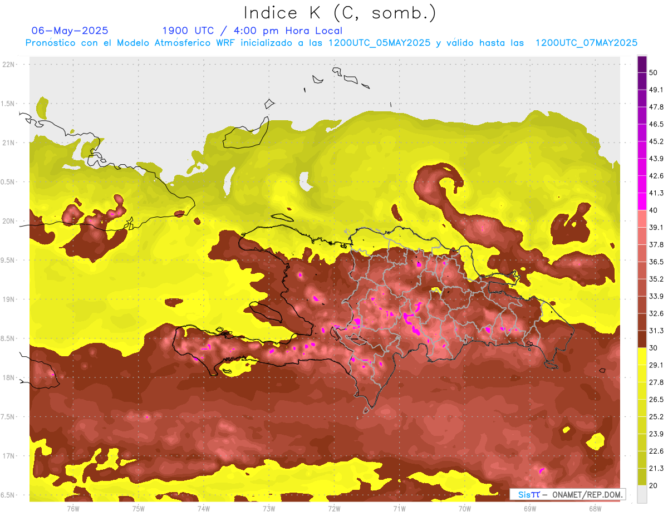
Task: Click "1900 UTC / 4:00 pm Hora Local" text
Action: pos(252,31)
